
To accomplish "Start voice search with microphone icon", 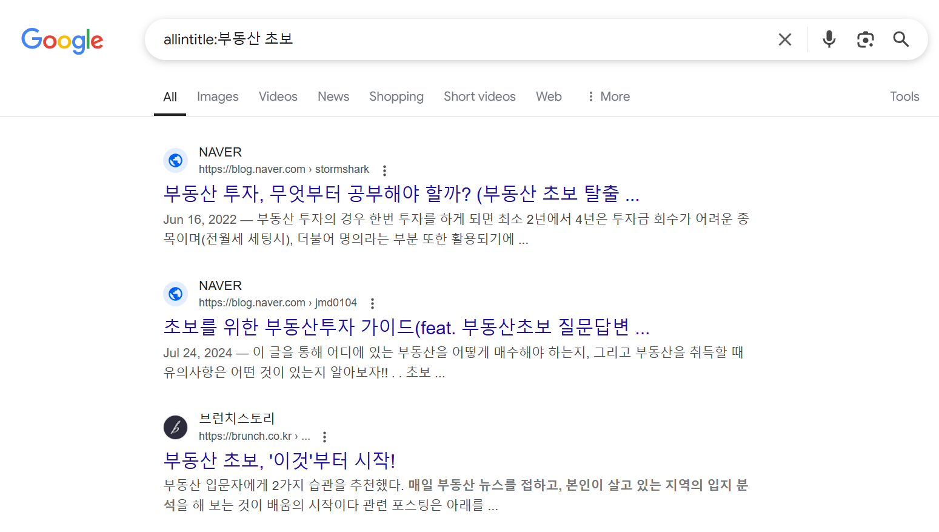I will 829,39.
